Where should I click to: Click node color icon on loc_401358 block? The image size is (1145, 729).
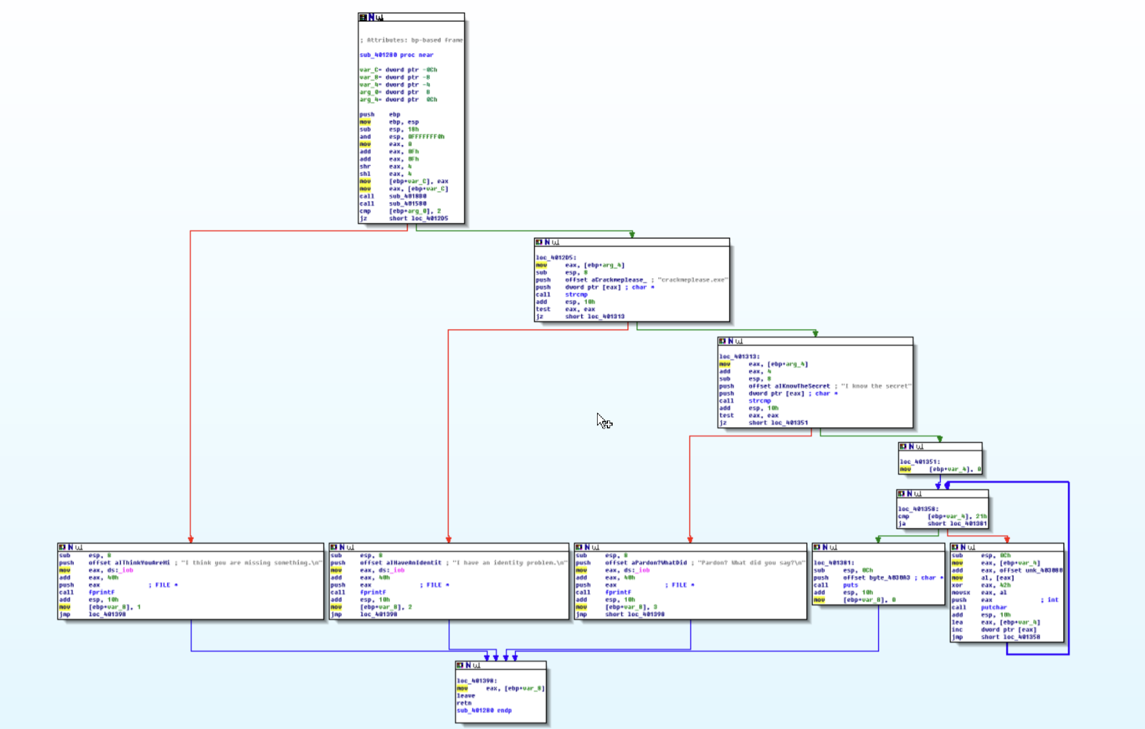(901, 494)
